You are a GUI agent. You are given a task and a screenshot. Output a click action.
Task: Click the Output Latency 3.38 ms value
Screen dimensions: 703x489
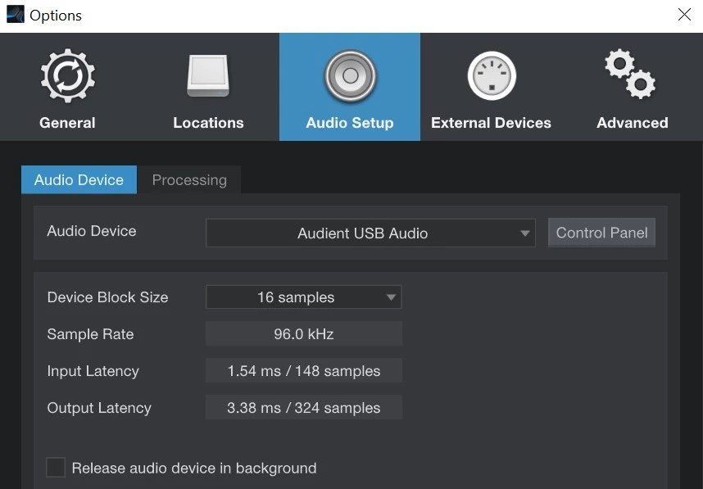tap(303, 407)
